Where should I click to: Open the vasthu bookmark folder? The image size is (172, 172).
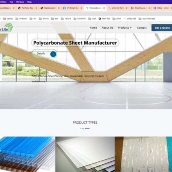tap(8, 19)
